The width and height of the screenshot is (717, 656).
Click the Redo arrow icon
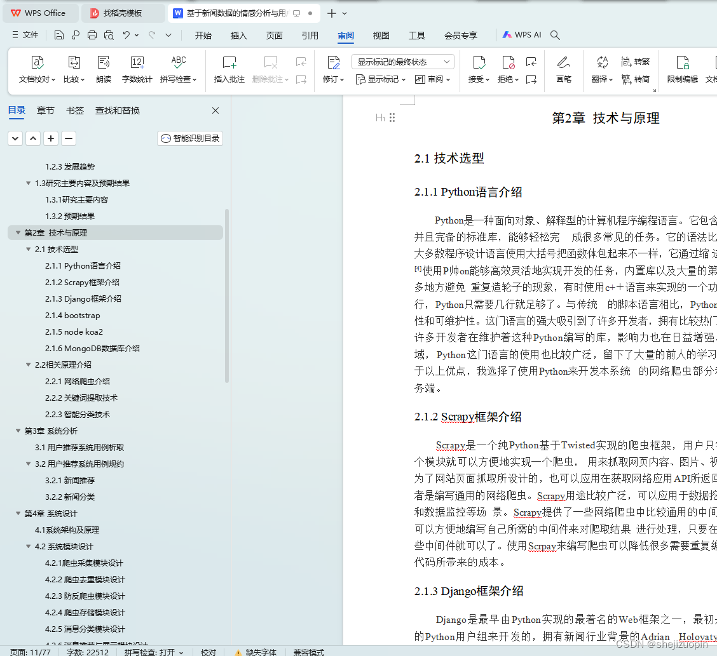pyautogui.click(x=152, y=35)
